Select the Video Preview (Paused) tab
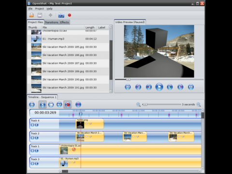232x174 pixels. pyautogui.click(x=130, y=22)
